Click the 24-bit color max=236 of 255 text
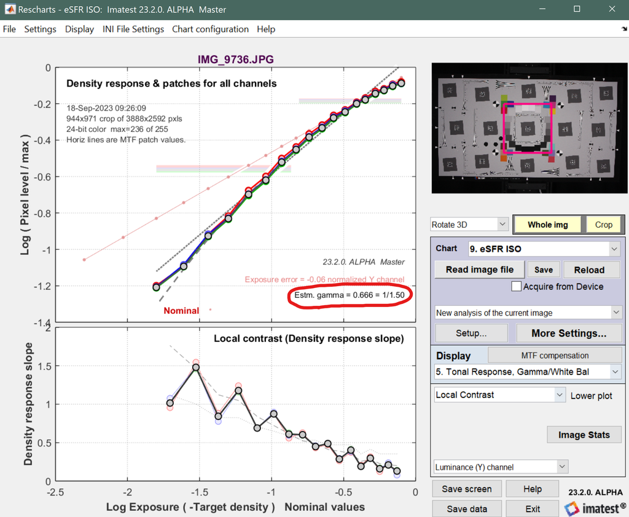Viewport: 629px width, 517px height. click(117, 129)
